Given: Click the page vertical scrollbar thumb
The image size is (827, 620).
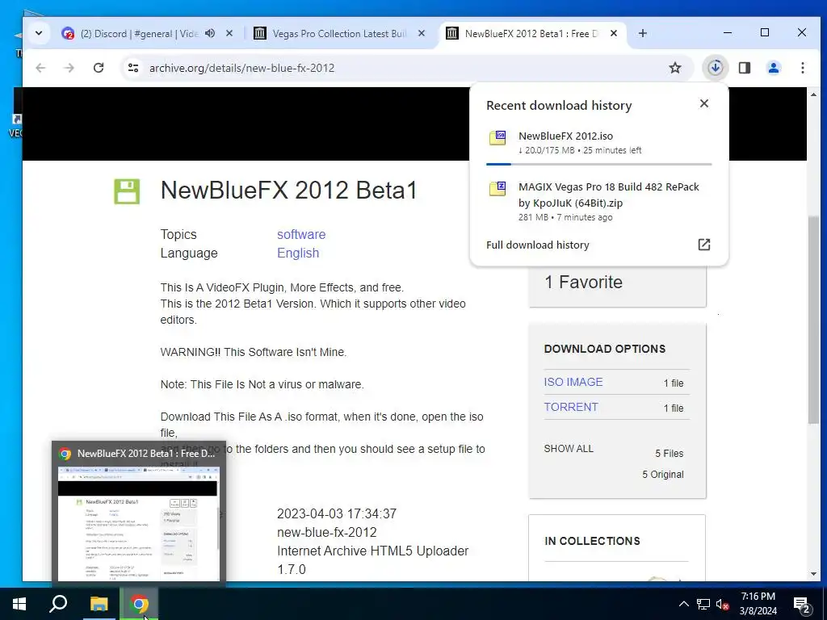Looking at the screenshot, I should [813, 319].
